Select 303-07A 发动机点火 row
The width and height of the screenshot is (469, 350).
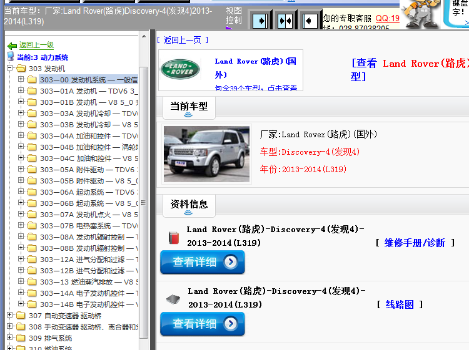89,215
